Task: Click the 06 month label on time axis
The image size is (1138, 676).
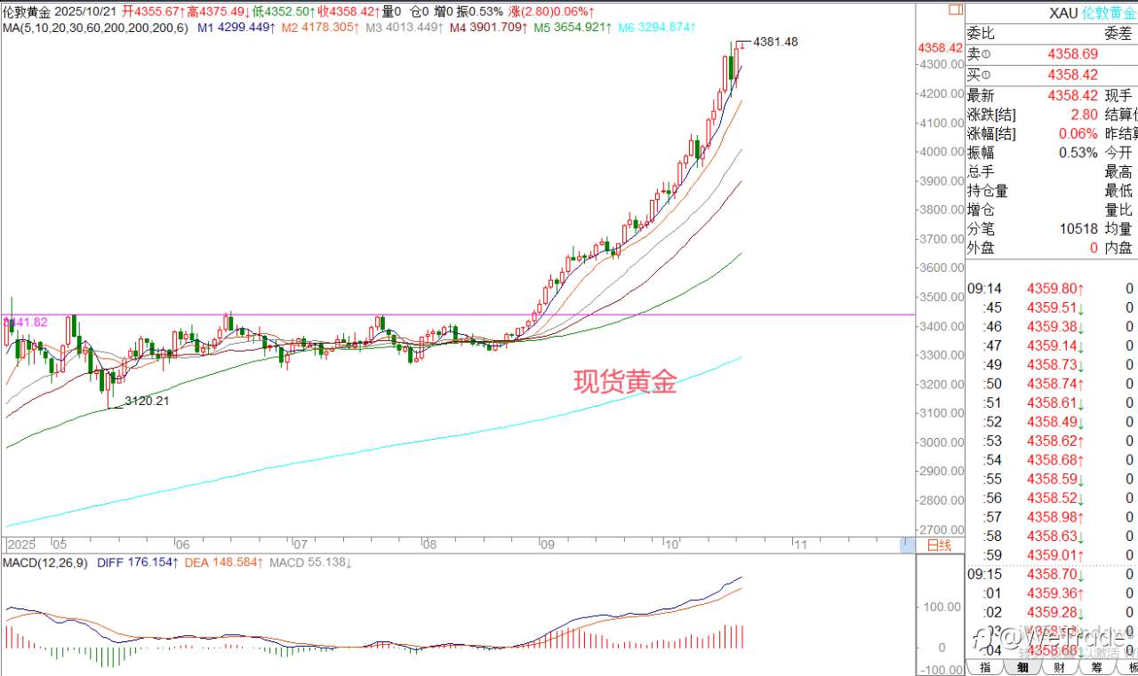Action: click(x=183, y=545)
